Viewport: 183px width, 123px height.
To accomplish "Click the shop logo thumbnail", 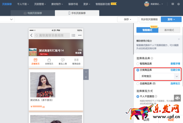I will 33,52.
